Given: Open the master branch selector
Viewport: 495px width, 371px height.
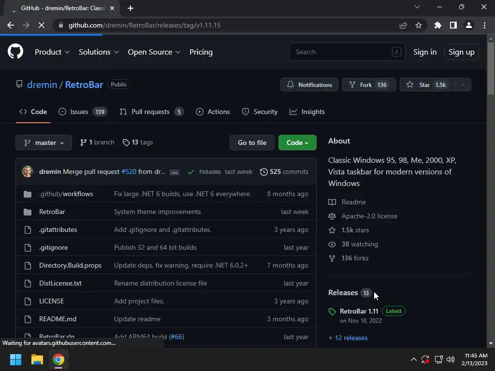Looking at the screenshot, I should (44, 143).
